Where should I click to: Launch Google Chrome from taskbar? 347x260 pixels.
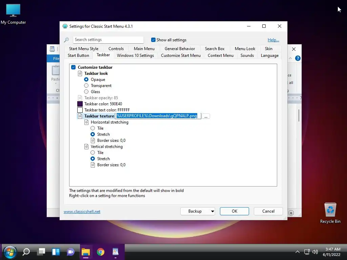(100, 252)
